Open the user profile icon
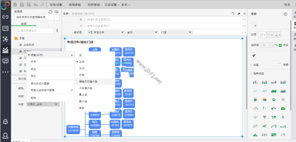The height and width of the screenshot is (142, 296). click(x=6, y=135)
